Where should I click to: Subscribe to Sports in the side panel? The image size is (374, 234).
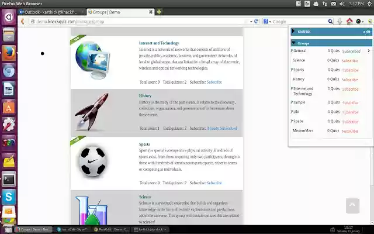click(351, 70)
